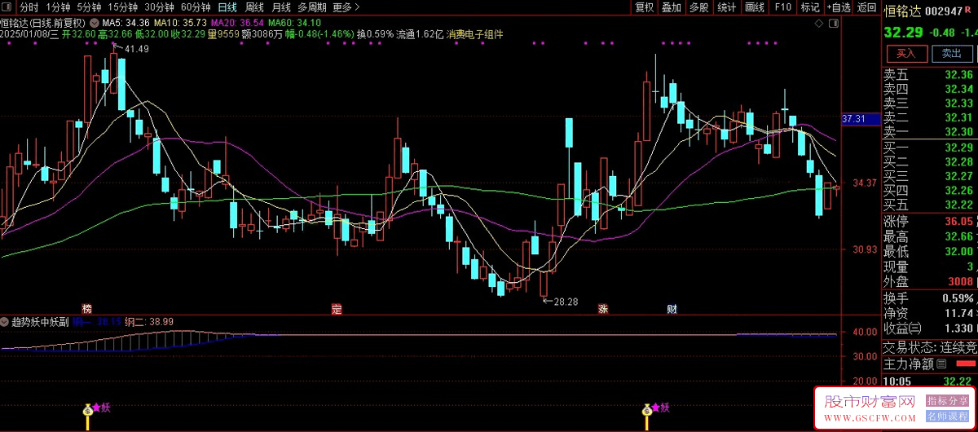Click the 买一 price 32.29
Image resolution: width=978 pixels, height=432 pixels.
(x=959, y=148)
